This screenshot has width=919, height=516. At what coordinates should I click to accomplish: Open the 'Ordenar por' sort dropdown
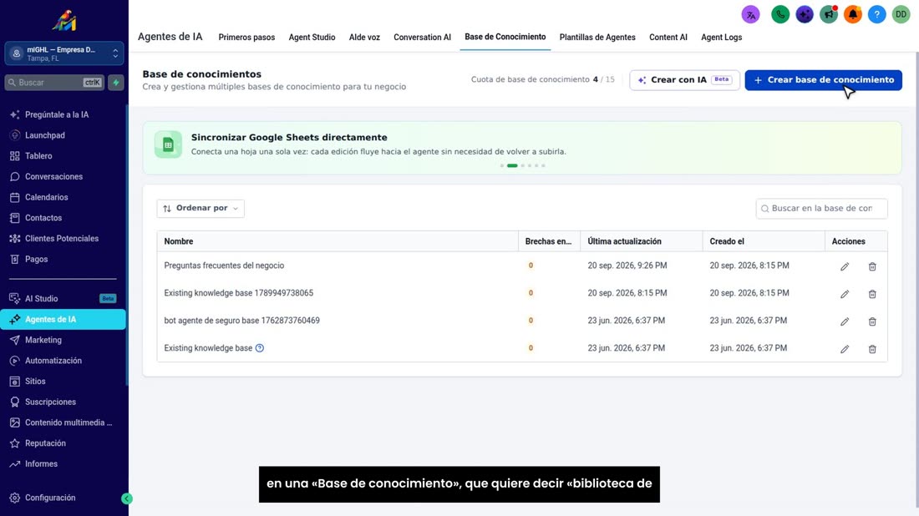201,209
